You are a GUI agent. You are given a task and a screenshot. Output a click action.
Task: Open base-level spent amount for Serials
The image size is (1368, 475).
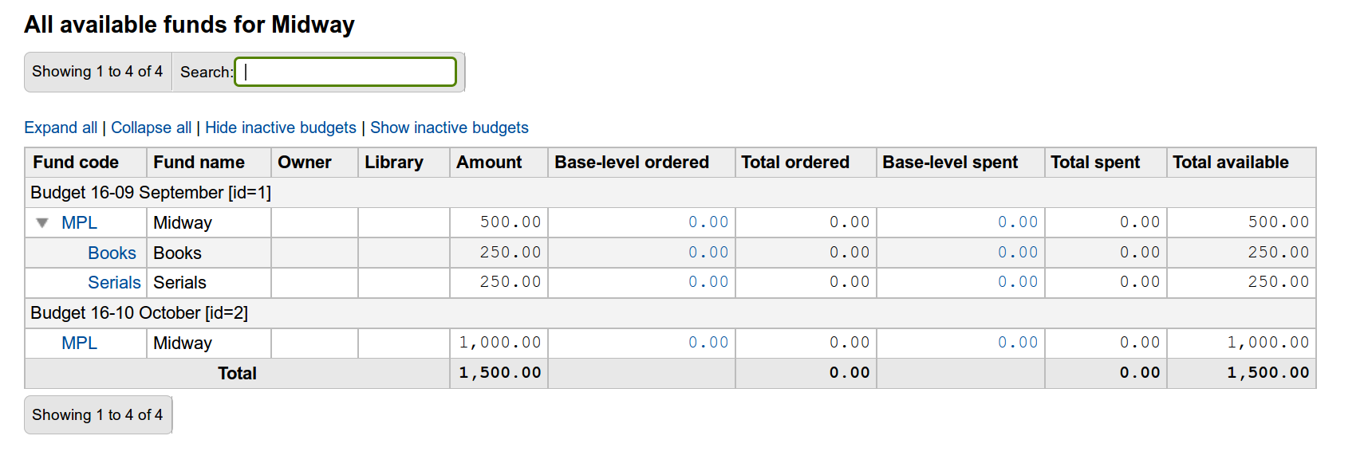pos(1017,282)
